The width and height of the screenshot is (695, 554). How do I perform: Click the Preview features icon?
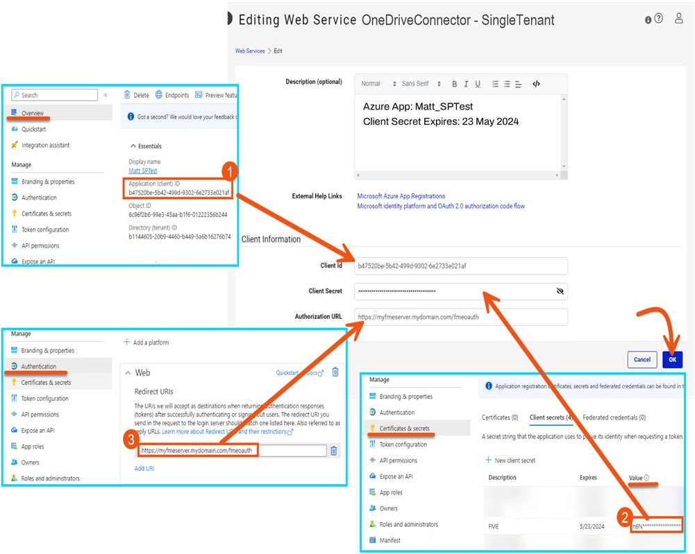(x=199, y=95)
